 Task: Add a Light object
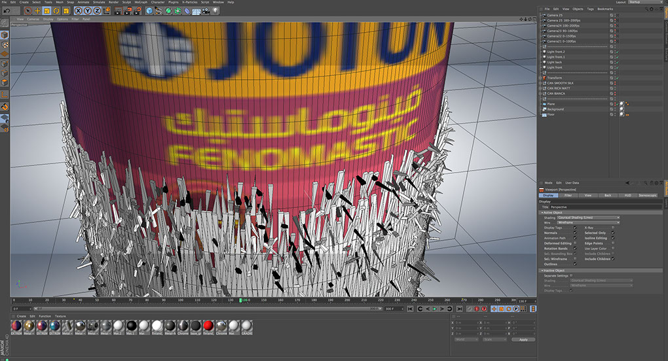coord(215,10)
